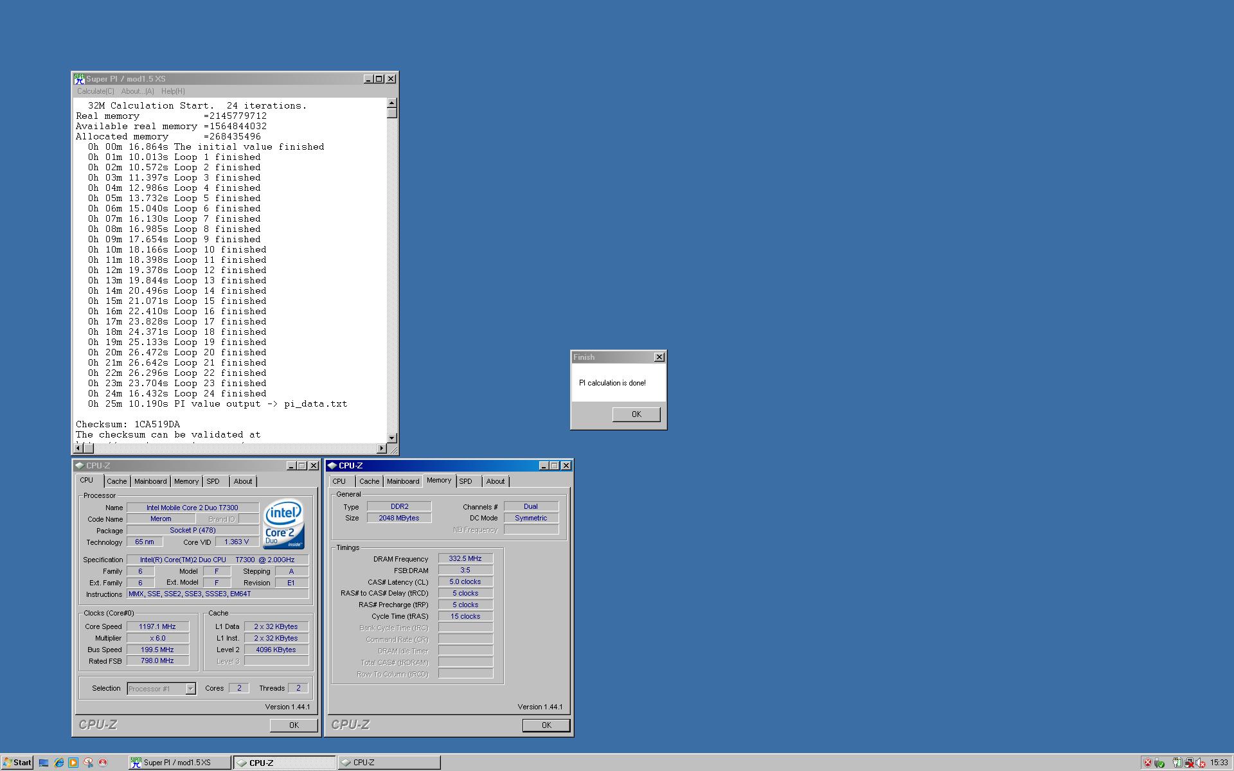Image resolution: width=1234 pixels, height=771 pixels.
Task: Open About...(A) menu in Super PI
Action: 138,91
